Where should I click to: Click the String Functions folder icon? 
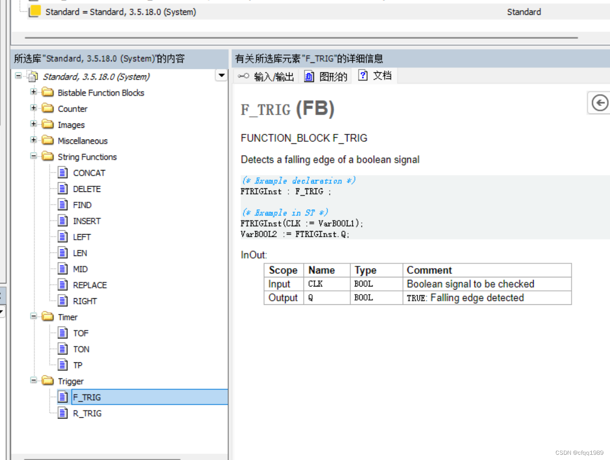[48, 157]
